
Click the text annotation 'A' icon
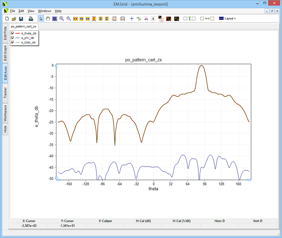[153, 19]
